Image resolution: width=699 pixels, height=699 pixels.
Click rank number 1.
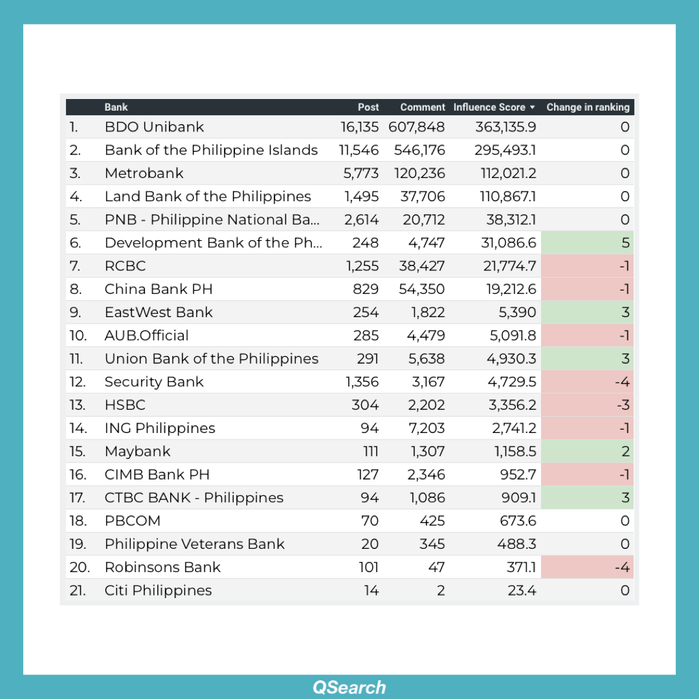pyautogui.click(x=74, y=127)
